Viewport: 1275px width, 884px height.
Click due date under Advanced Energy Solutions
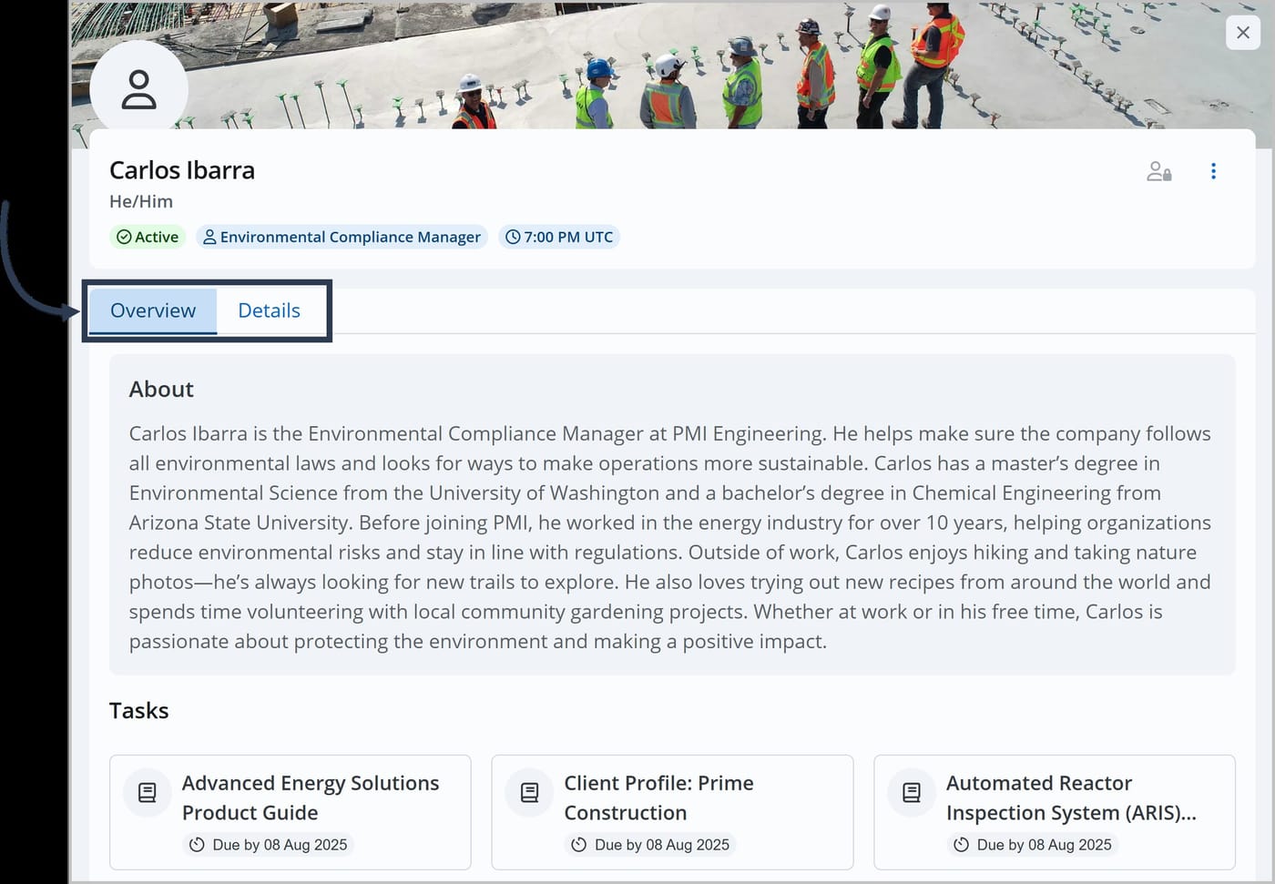point(269,845)
